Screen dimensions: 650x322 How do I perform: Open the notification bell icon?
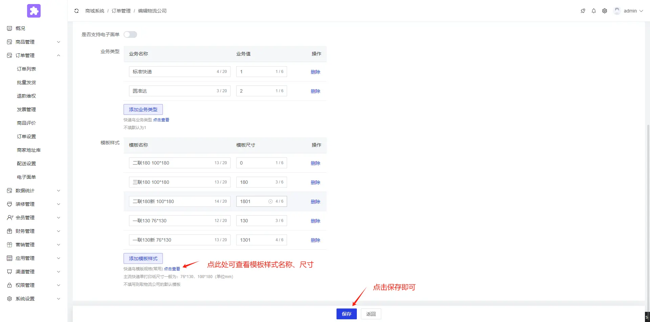(593, 11)
